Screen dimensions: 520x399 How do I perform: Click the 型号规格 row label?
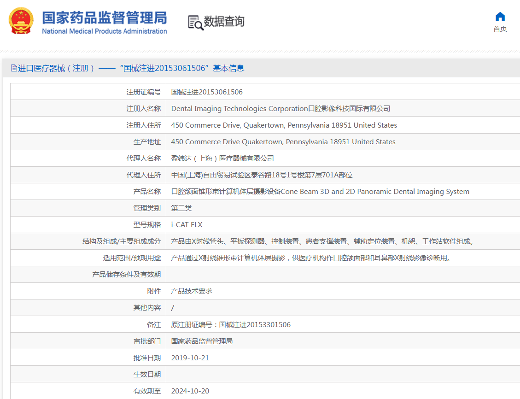point(147,225)
